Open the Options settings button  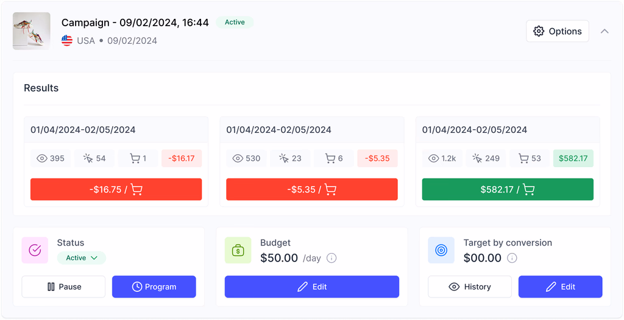(x=557, y=31)
